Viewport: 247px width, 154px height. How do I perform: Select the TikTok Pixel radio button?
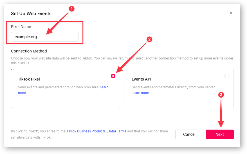[x=113, y=76]
